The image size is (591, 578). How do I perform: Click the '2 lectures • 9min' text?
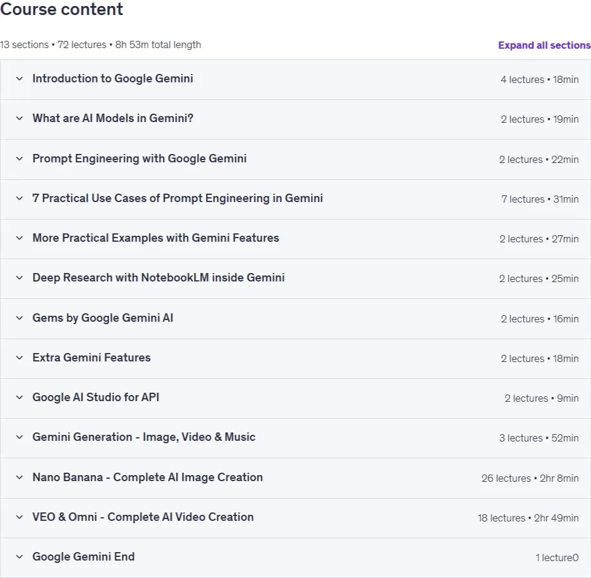541,398
